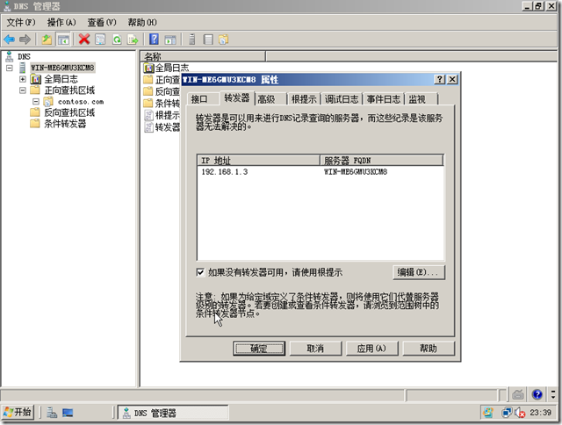562x425 pixels.
Task: Click the 确定 button
Action: (259, 349)
